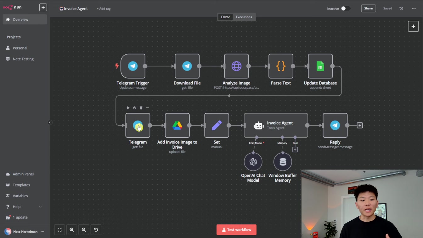The width and height of the screenshot is (423, 238).
Task: Open Add Invoice Image to Drive node
Action: coord(177,125)
